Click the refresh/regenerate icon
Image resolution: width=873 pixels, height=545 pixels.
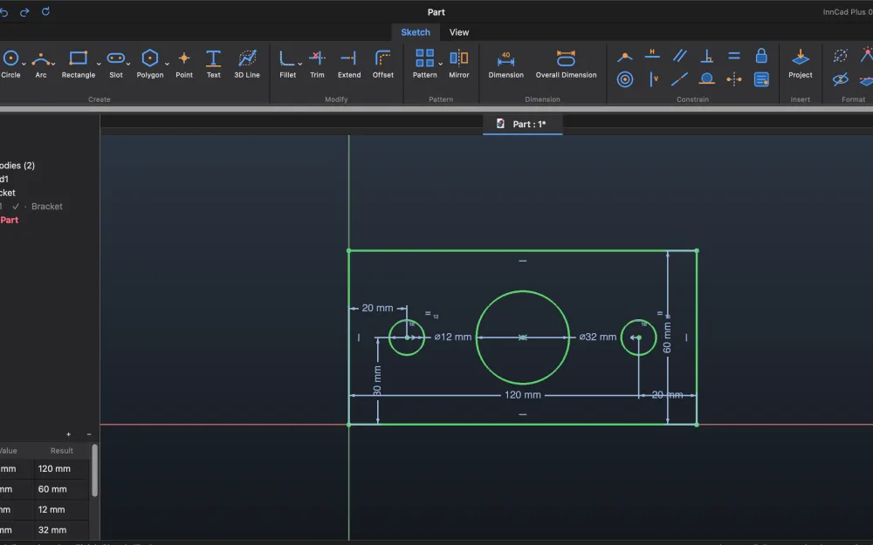(x=45, y=11)
